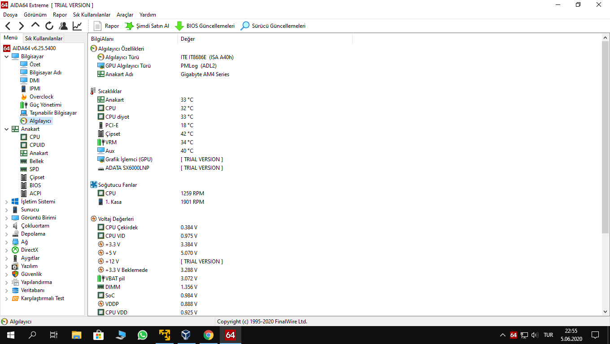Expand the DirectX node
Image resolution: width=610 pixels, height=344 pixels.
(6, 250)
